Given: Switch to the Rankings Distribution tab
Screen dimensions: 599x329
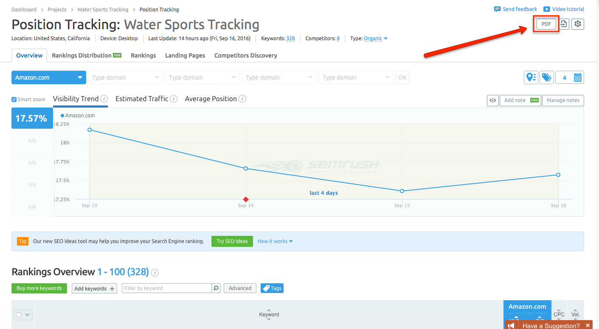Looking at the screenshot, I should [x=82, y=55].
